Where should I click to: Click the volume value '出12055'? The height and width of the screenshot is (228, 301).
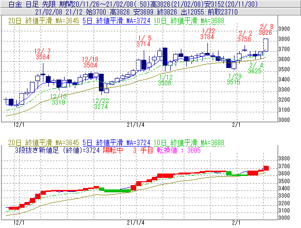[192, 12]
